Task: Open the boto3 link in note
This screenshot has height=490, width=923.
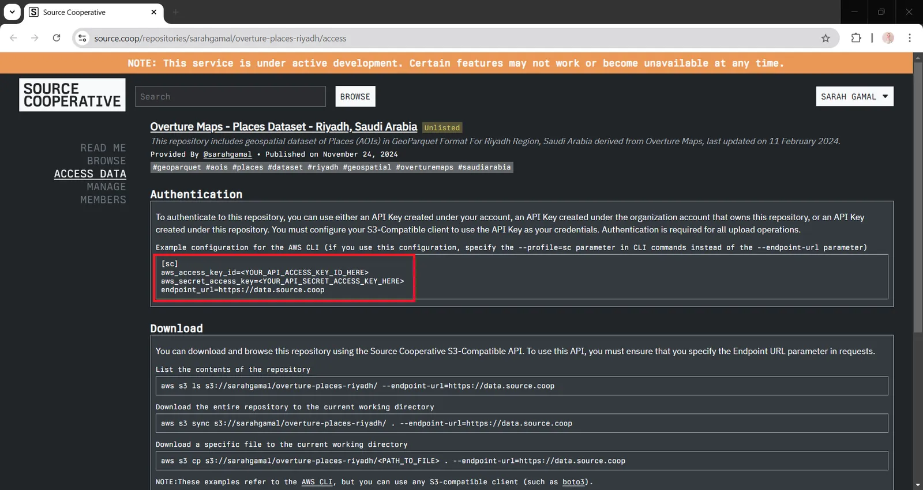Action: [573, 482]
